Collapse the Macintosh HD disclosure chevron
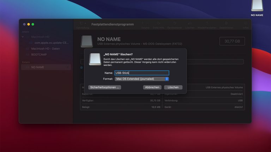 click(23, 37)
